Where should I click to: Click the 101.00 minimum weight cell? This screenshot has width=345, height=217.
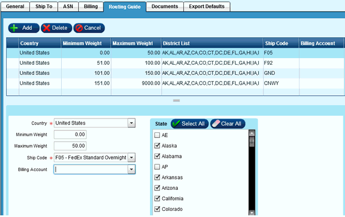tap(86, 73)
